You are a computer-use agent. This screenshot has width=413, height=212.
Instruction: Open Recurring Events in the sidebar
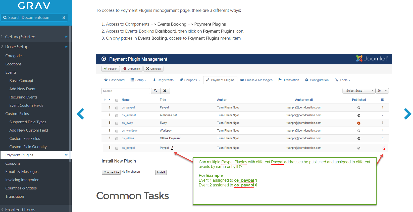23,97
